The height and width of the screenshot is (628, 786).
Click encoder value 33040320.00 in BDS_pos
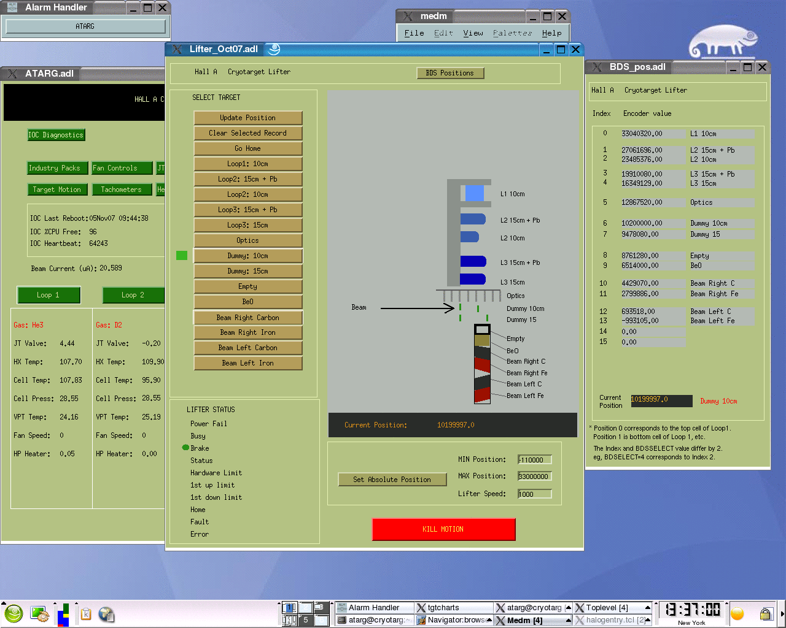(x=653, y=134)
